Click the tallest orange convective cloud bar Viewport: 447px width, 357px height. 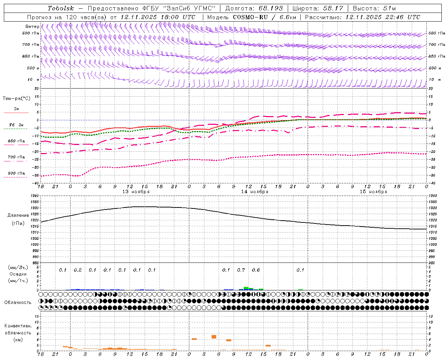coord(214,337)
